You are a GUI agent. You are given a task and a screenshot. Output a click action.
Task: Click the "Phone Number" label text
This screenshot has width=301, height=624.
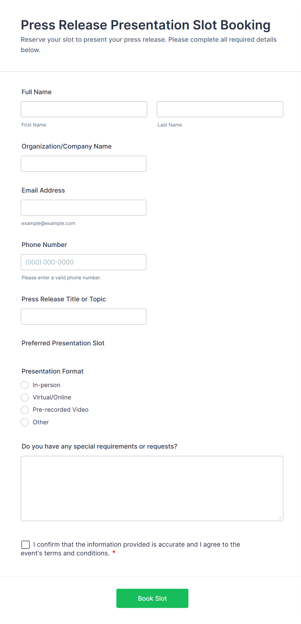(x=44, y=245)
